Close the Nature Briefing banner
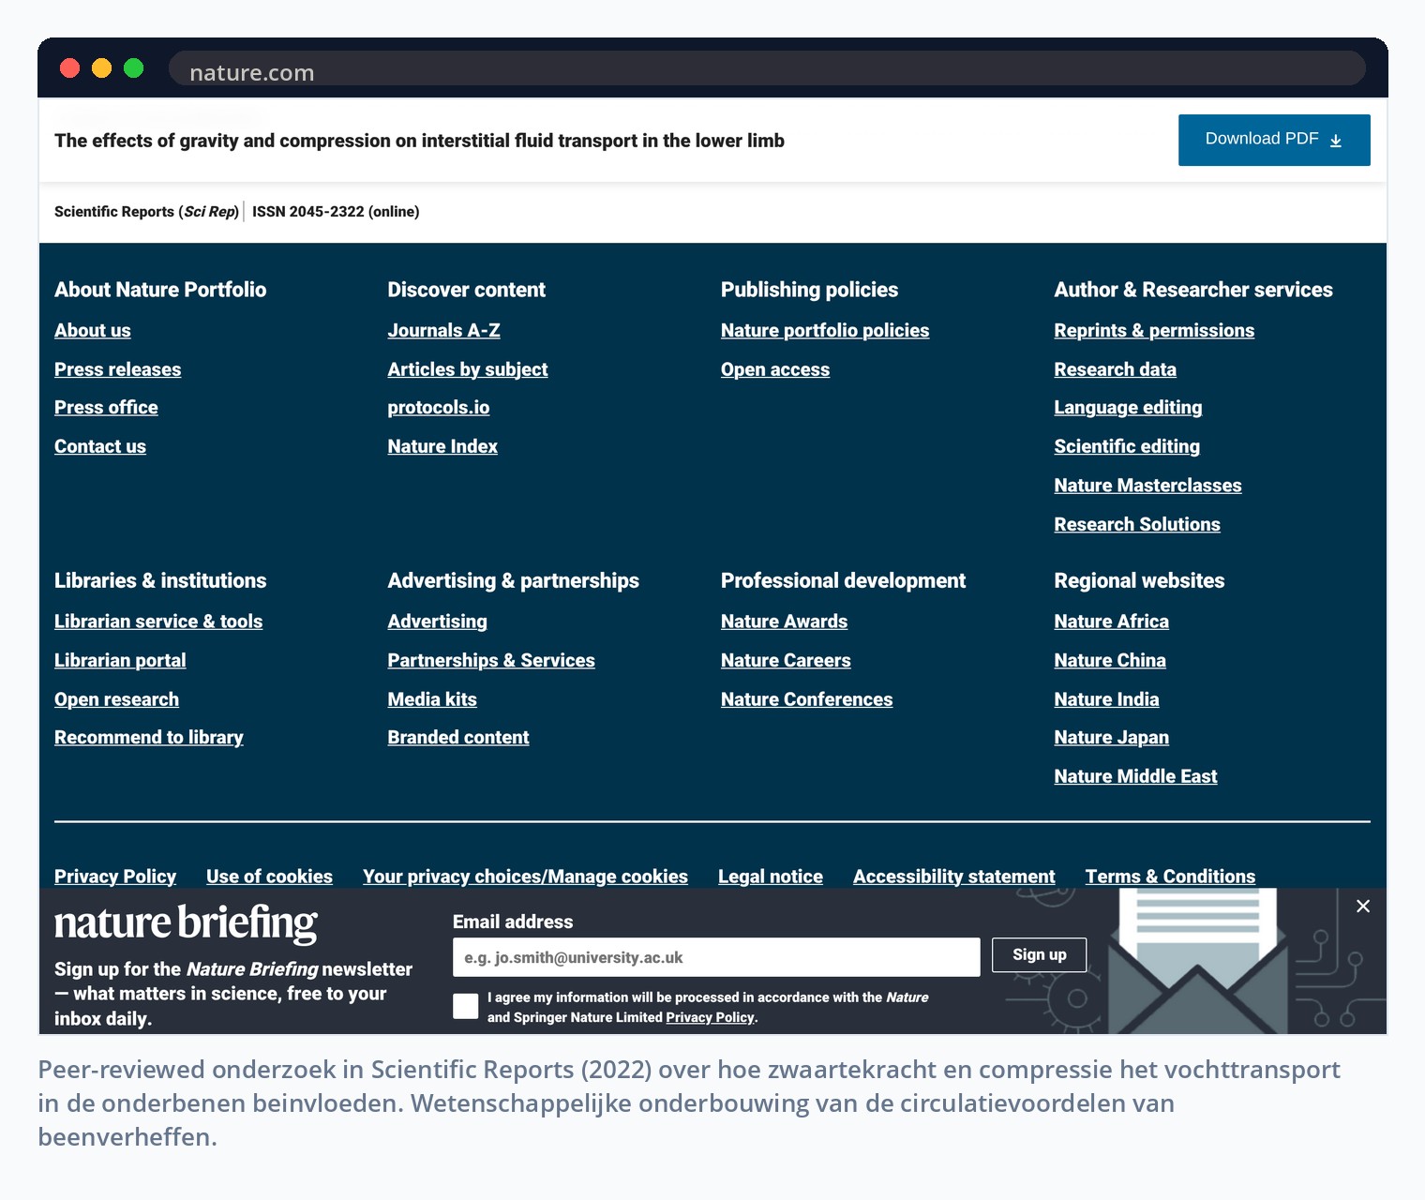1425x1200 pixels. [1363, 906]
